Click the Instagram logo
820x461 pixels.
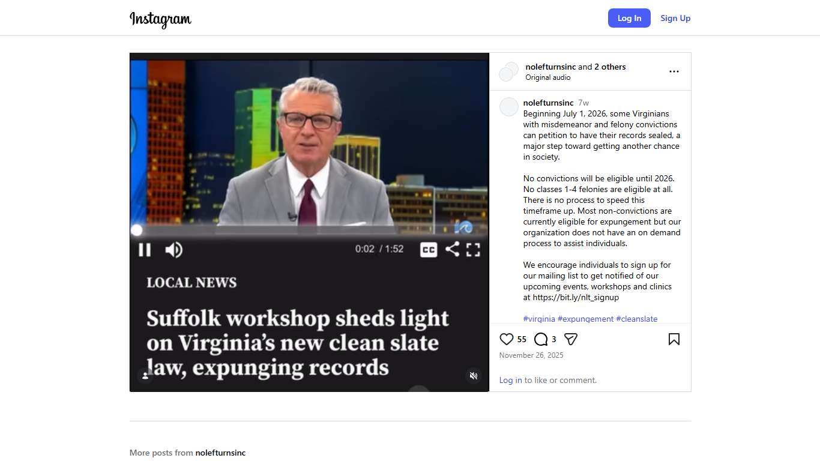coord(161,19)
